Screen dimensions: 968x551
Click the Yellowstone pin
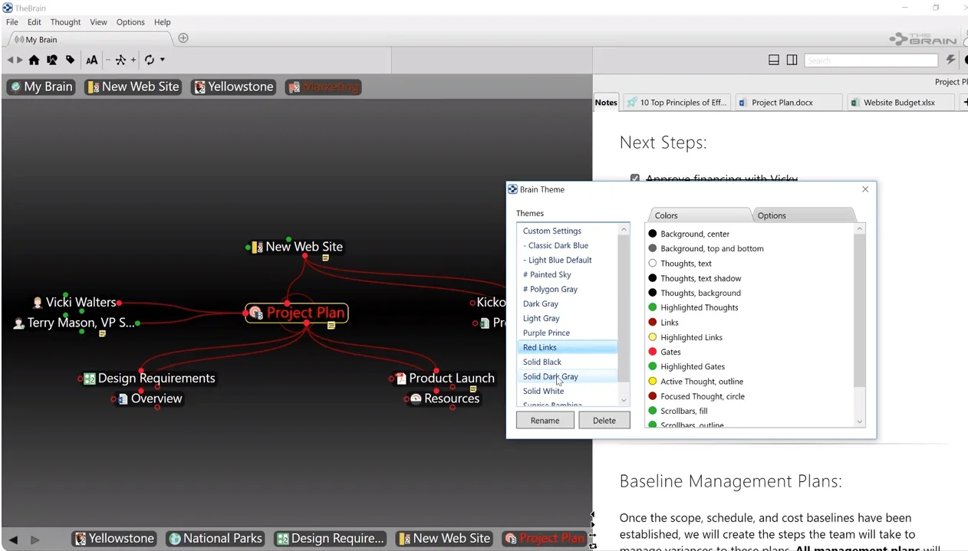pos(233,87)
